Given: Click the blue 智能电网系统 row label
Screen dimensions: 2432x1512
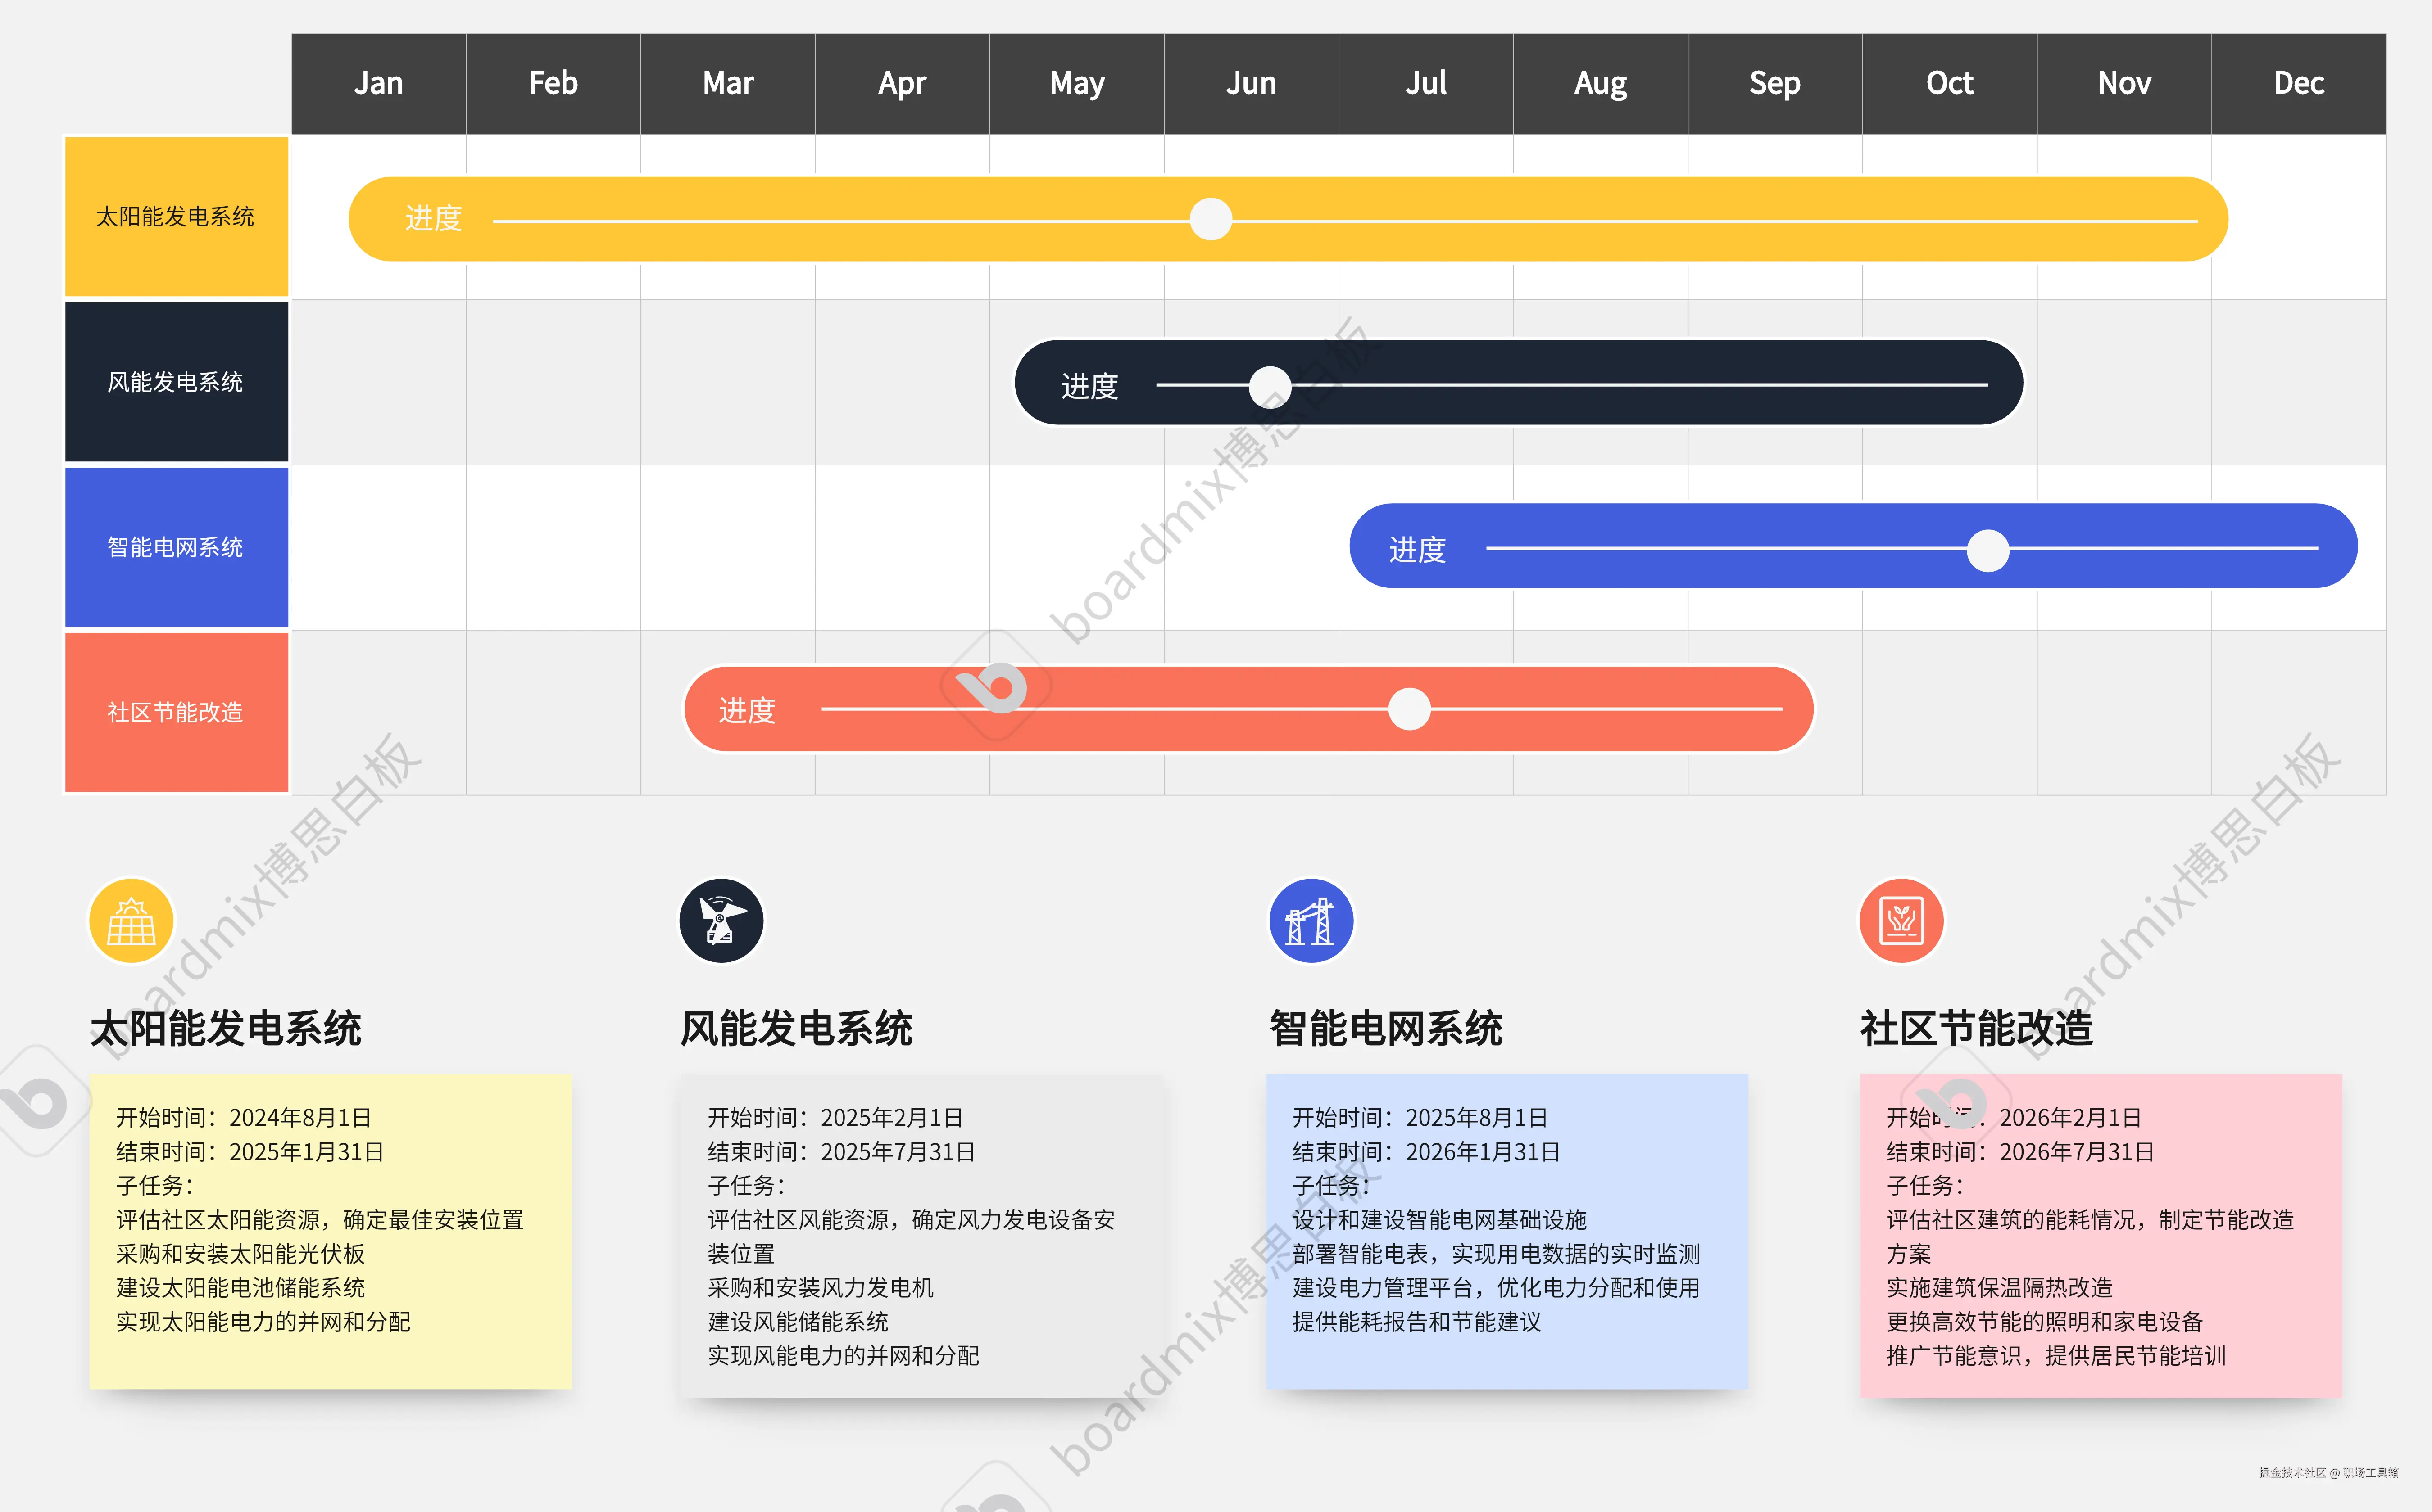Looking at the screenshot, I should pos(176,547).
